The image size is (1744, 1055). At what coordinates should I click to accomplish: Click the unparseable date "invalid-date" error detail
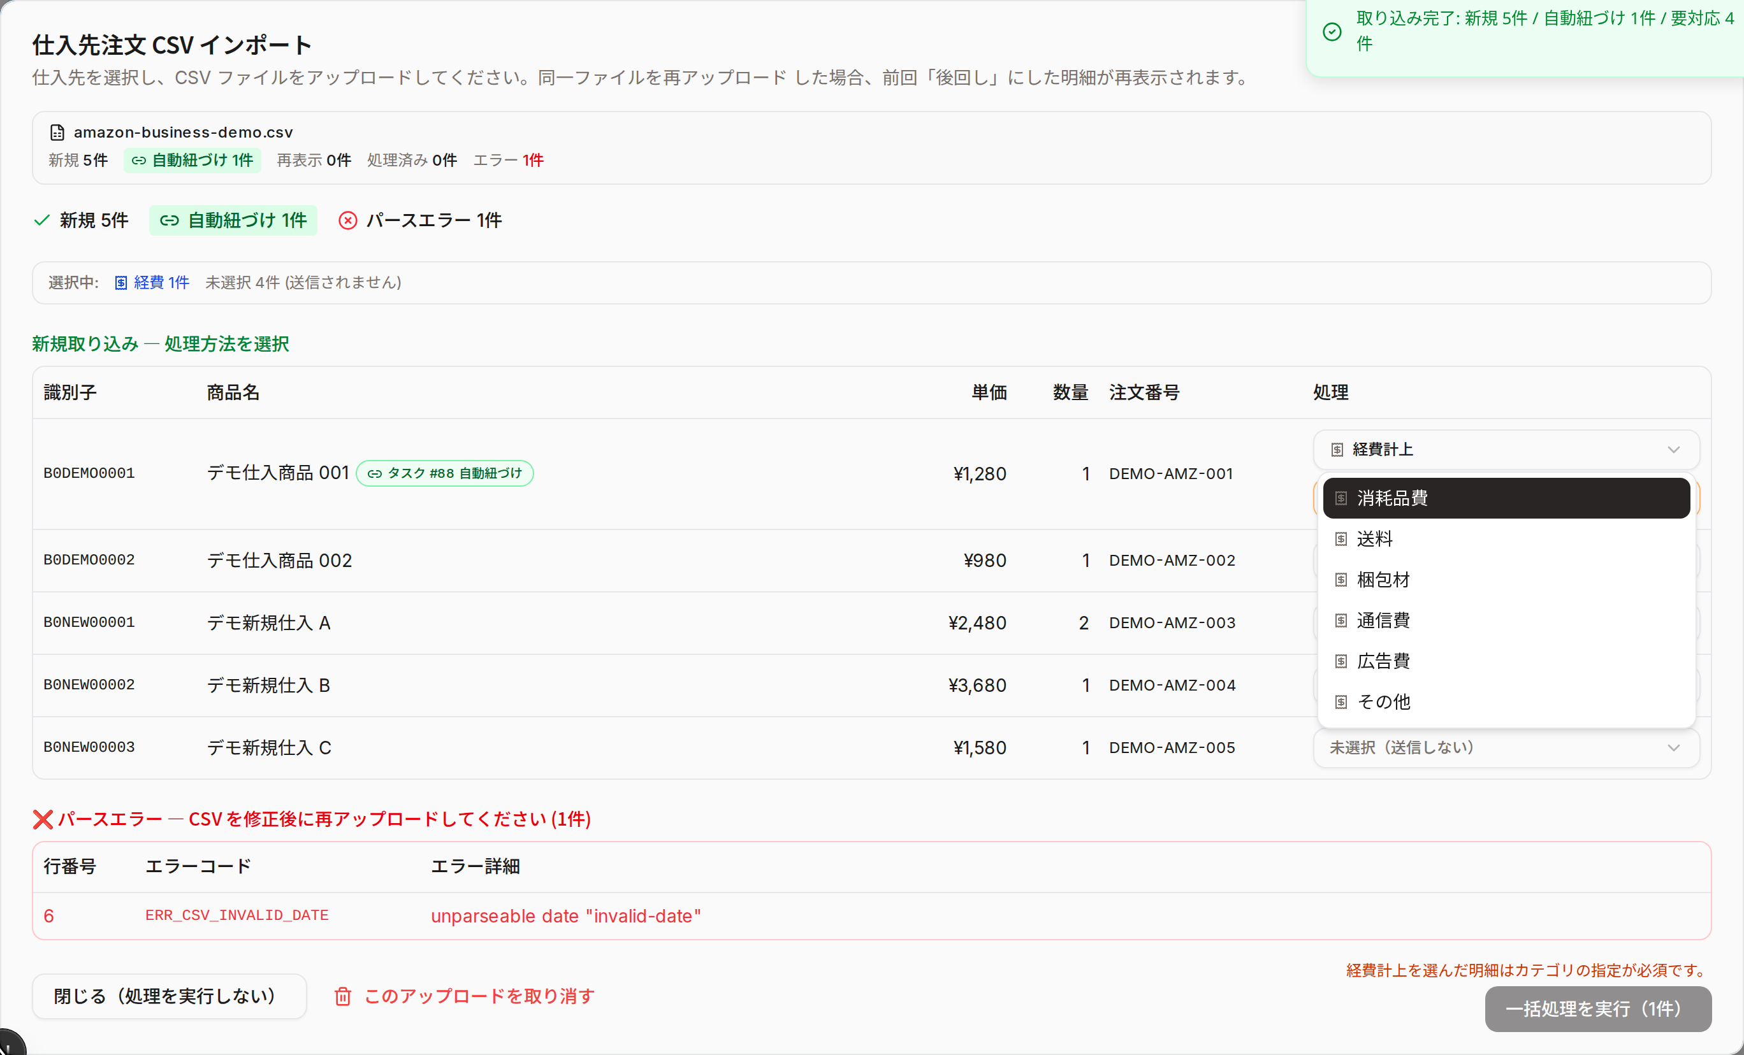pos(565,916)
